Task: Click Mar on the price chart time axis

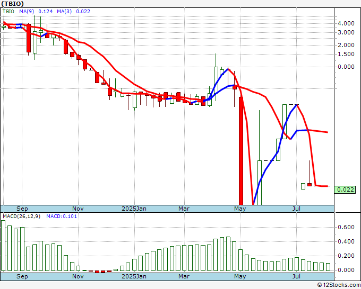Action: tap(184, 209)
